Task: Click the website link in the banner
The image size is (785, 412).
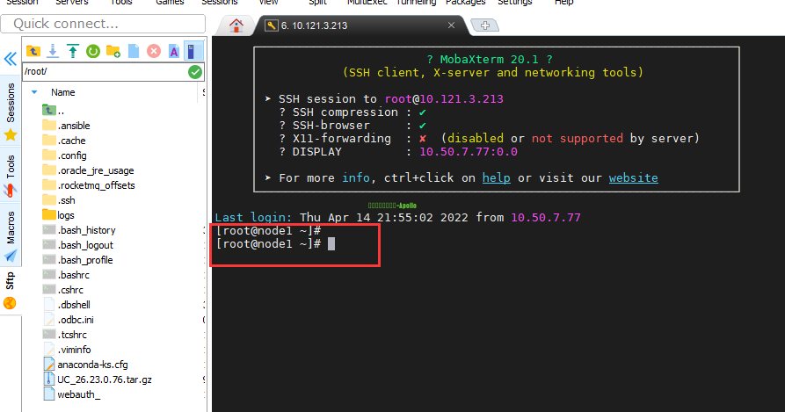Action: (633, 177)
